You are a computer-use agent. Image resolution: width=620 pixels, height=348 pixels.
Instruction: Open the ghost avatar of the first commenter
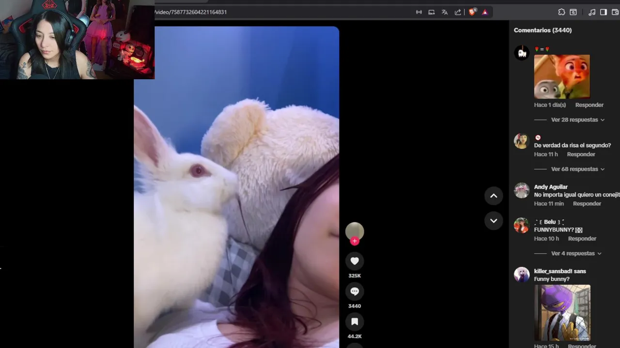[522, 53]
